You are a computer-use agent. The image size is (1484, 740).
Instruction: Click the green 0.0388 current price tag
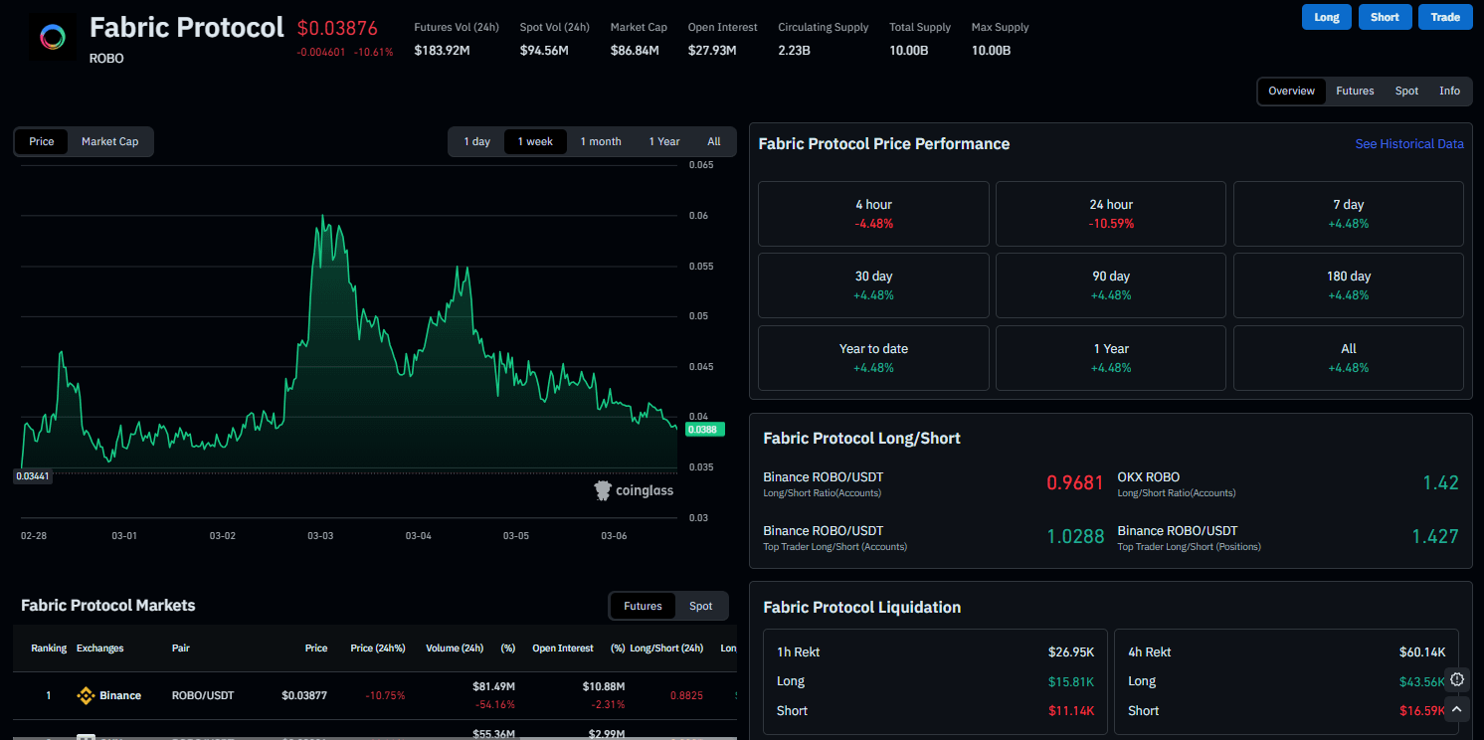pos(705,430)
